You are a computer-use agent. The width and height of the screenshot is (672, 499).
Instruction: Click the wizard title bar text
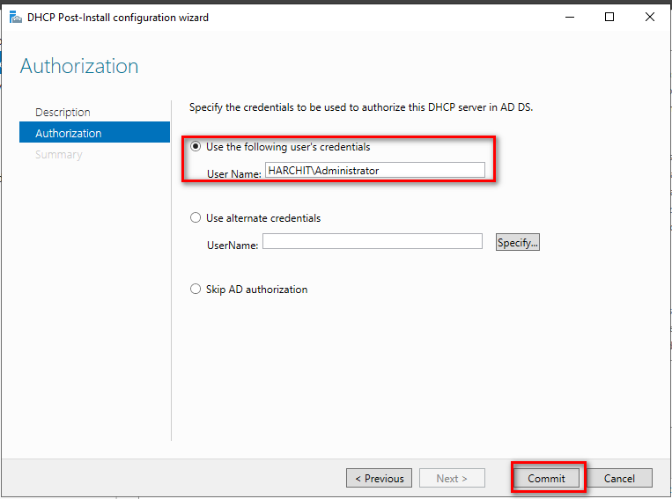pos(118,18)
